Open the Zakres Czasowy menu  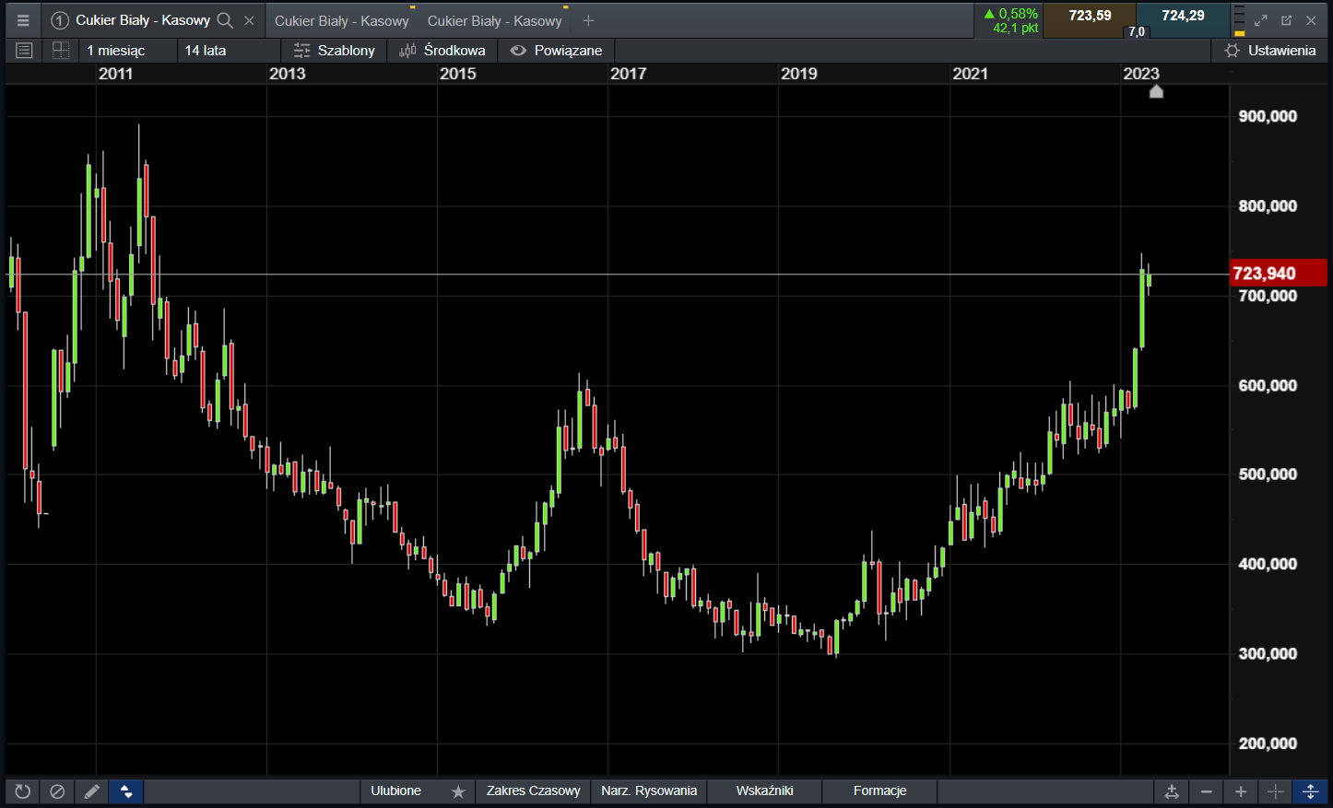534,790
